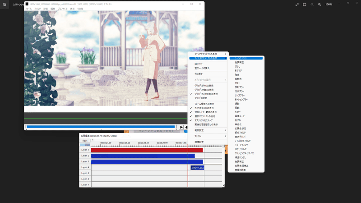Click the Layer 2 header button
The width and height of the screenshot is (361, 203).
(85, 156)
